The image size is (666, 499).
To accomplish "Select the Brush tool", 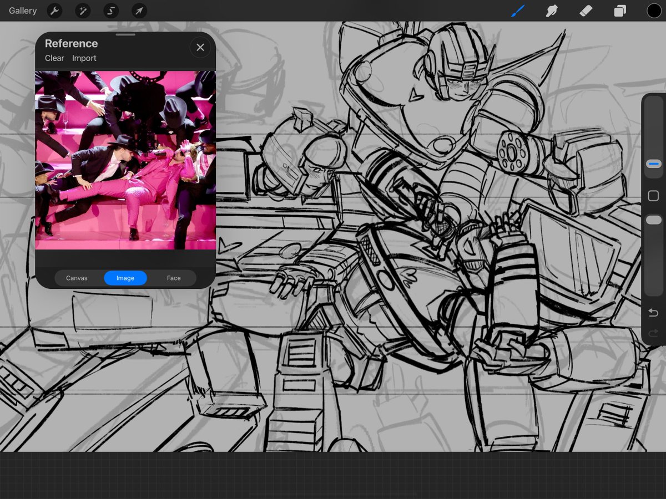I will coord(518,11).
